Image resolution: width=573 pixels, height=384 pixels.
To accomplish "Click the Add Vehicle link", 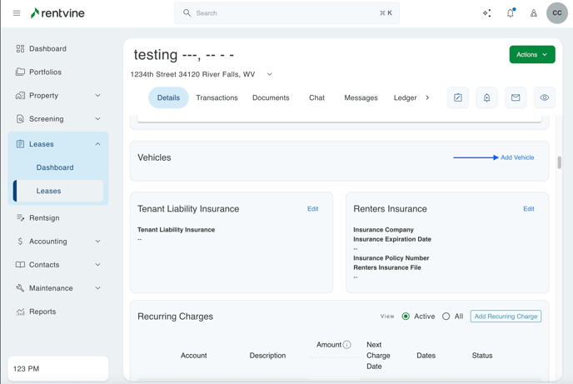I will coord(517,157).
